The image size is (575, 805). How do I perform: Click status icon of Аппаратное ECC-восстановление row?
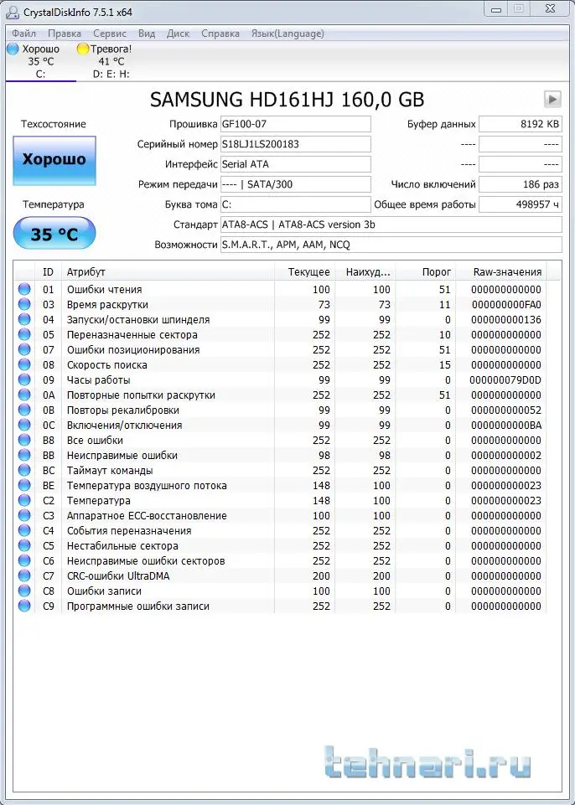click(x=24, y=515)
